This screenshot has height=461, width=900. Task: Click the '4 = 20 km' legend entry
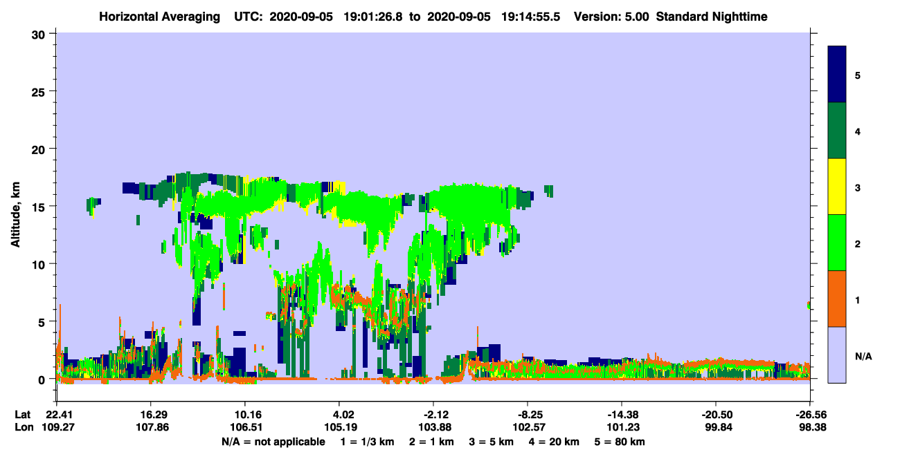point(554,442)
